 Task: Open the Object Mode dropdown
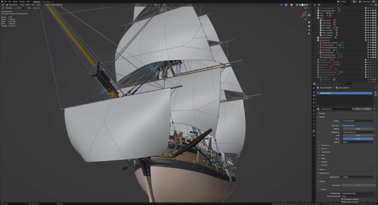[13, 5]
